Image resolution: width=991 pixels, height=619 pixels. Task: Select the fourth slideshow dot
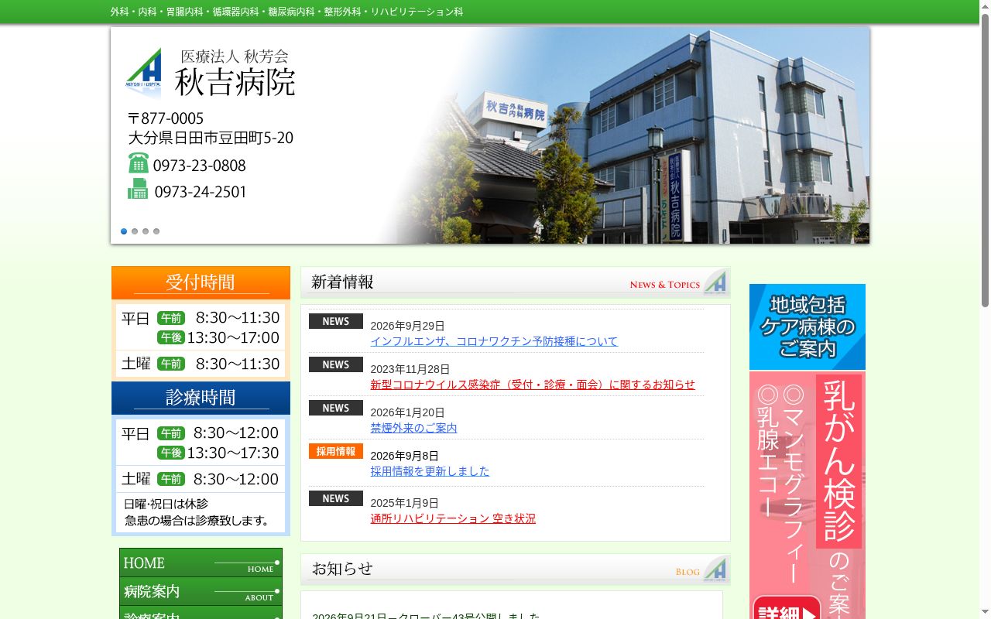pyautogui.click(x=156, y=231)
